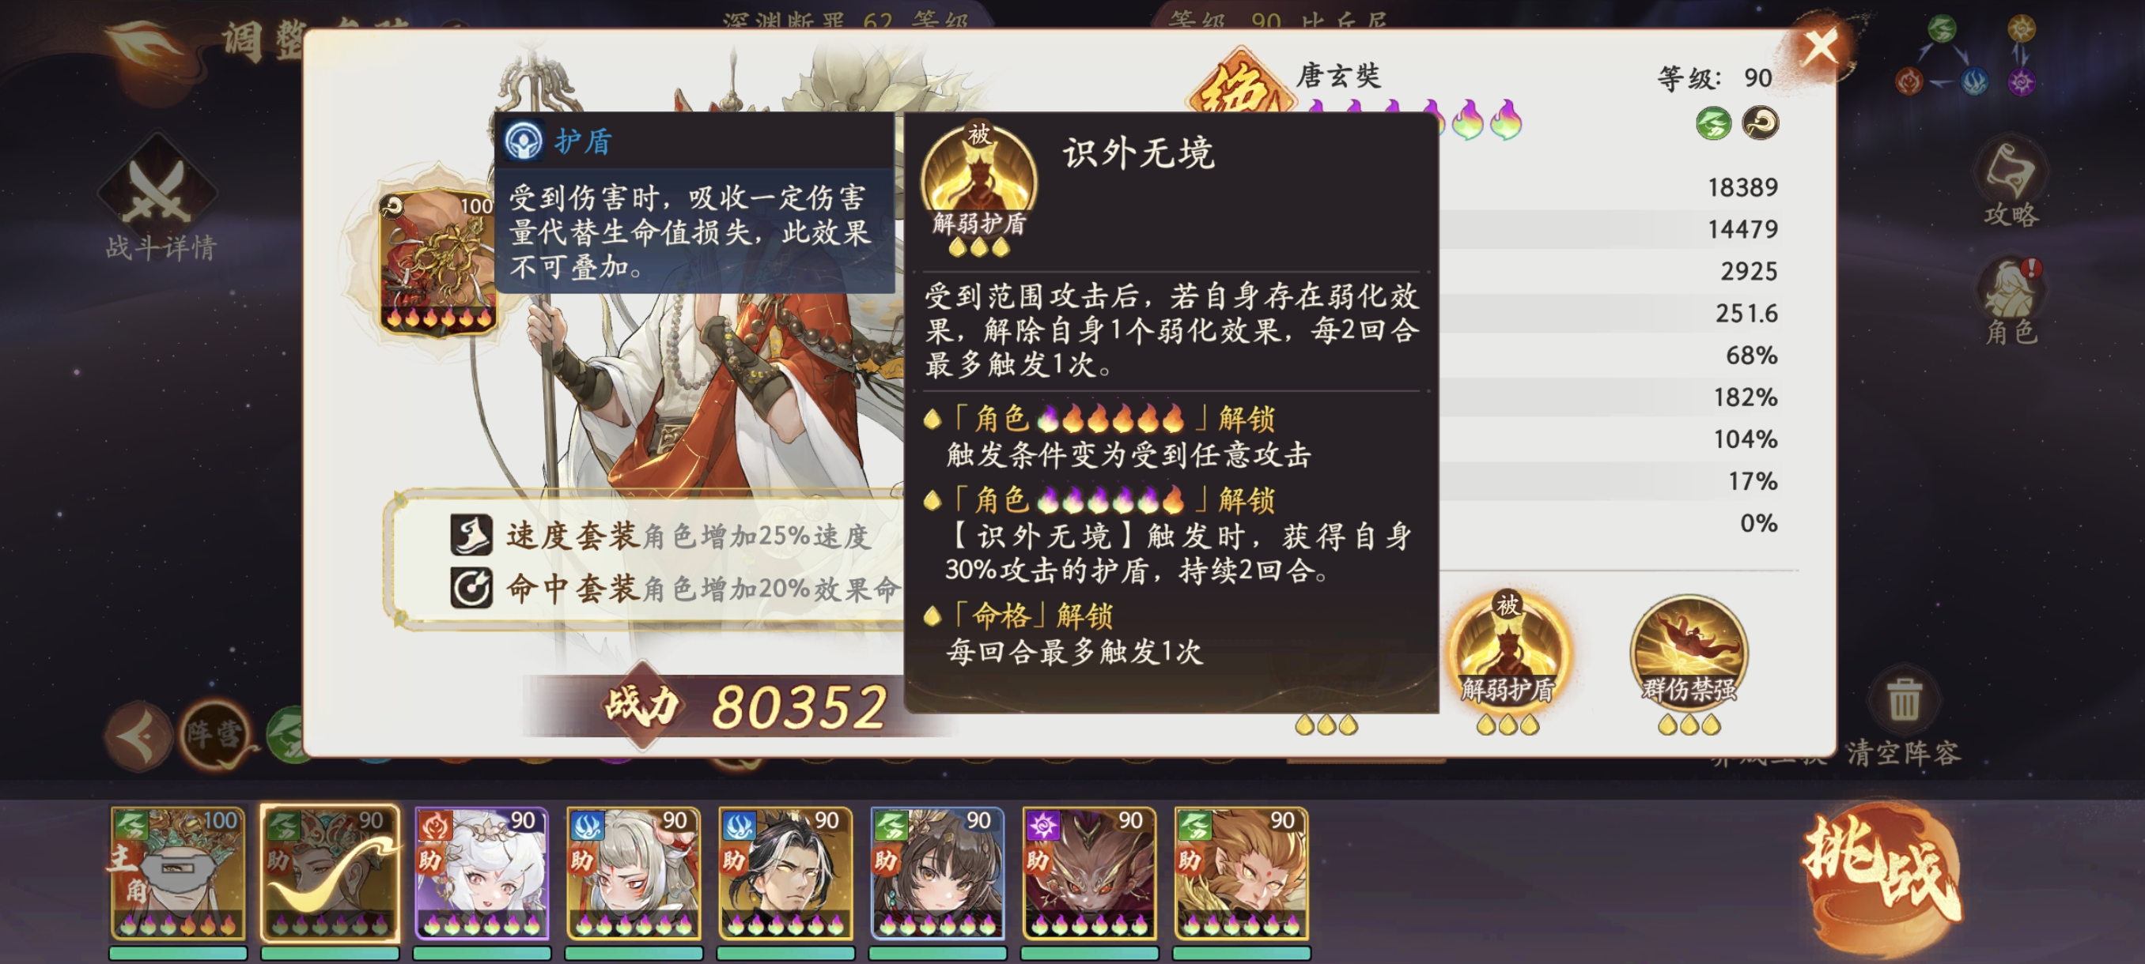Click the back arrow button at bottom left
The height and width of the screenshot is (964, 2145).
coord(138,736)
